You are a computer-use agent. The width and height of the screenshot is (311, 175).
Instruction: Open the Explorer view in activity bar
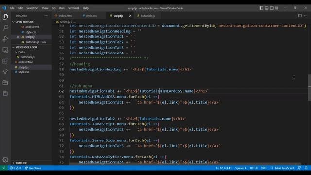(x=5, y=17)
